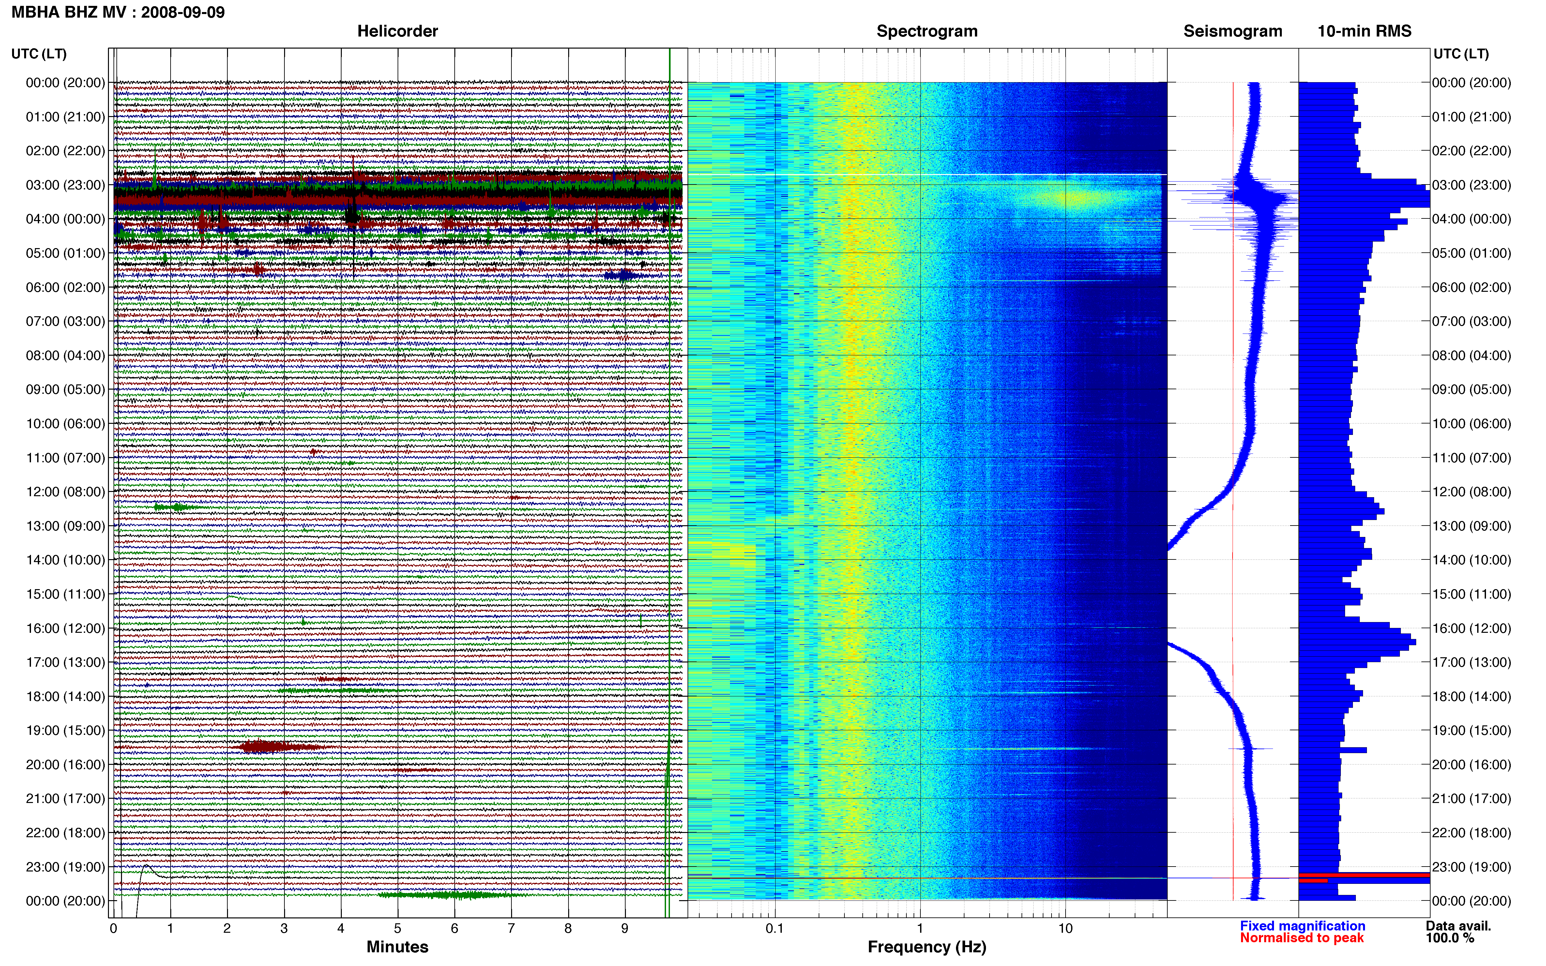Click left axis time label 07:00 (03:00)
This screenshot has width=1546, height=966.
click(x=66, y=321)
